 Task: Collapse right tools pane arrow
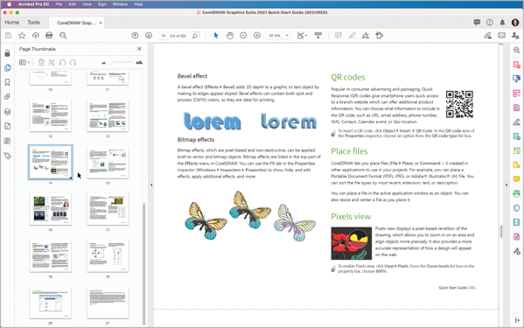[506, 185]
